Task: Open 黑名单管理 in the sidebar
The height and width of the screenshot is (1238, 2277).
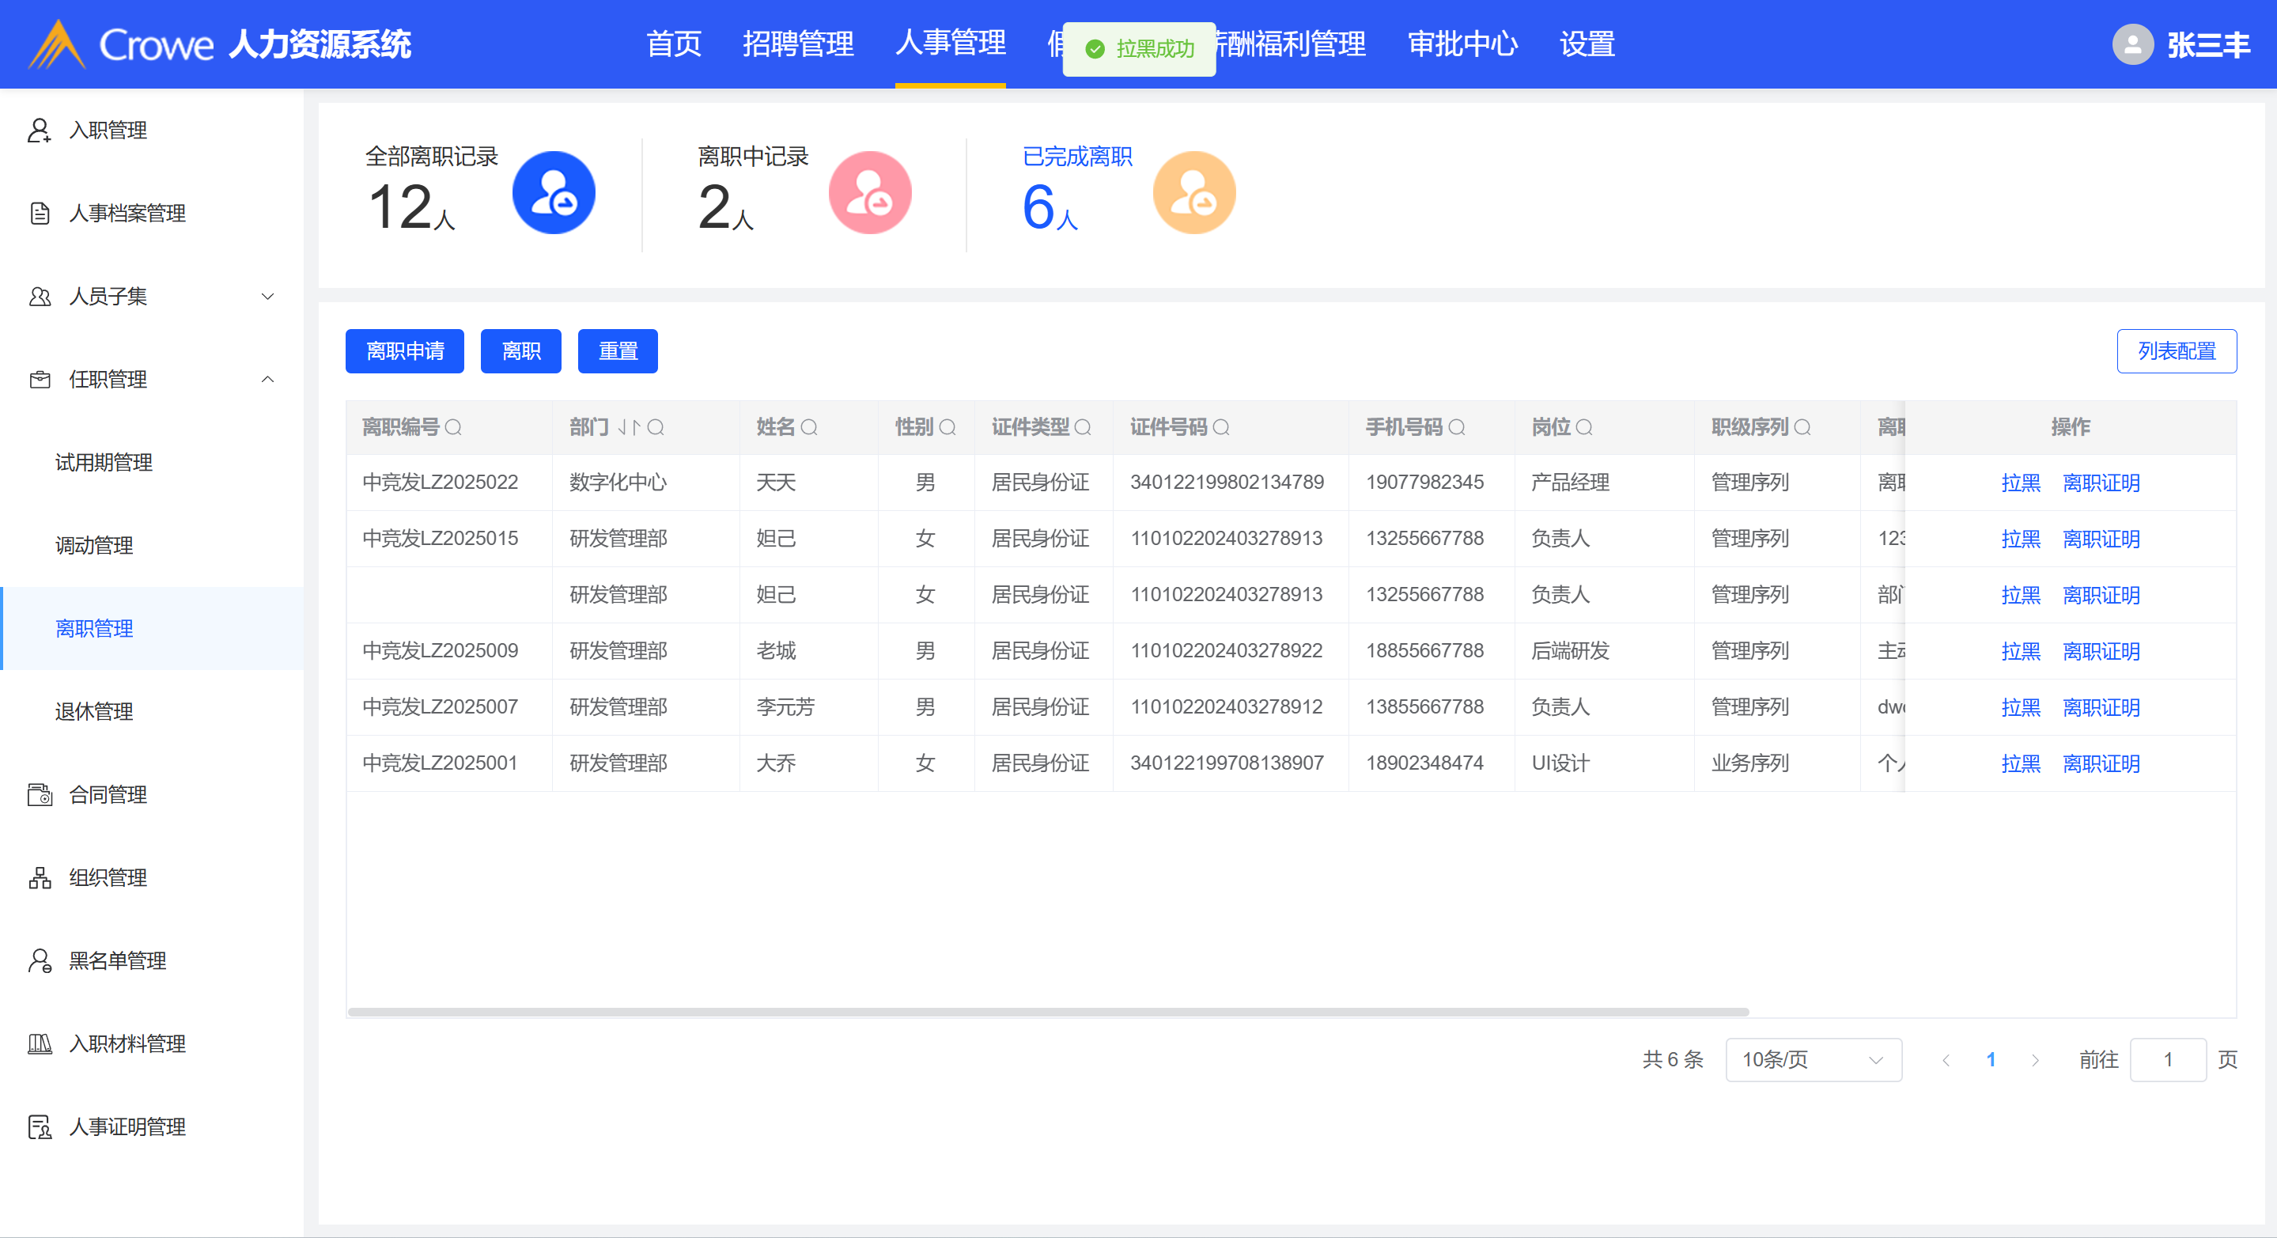Action: point(118,960)
